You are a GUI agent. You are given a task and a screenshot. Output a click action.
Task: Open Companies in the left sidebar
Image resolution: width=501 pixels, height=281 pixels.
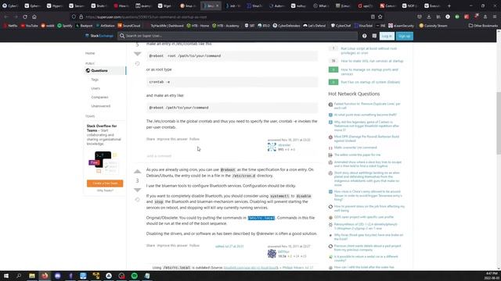coord(99,97)
